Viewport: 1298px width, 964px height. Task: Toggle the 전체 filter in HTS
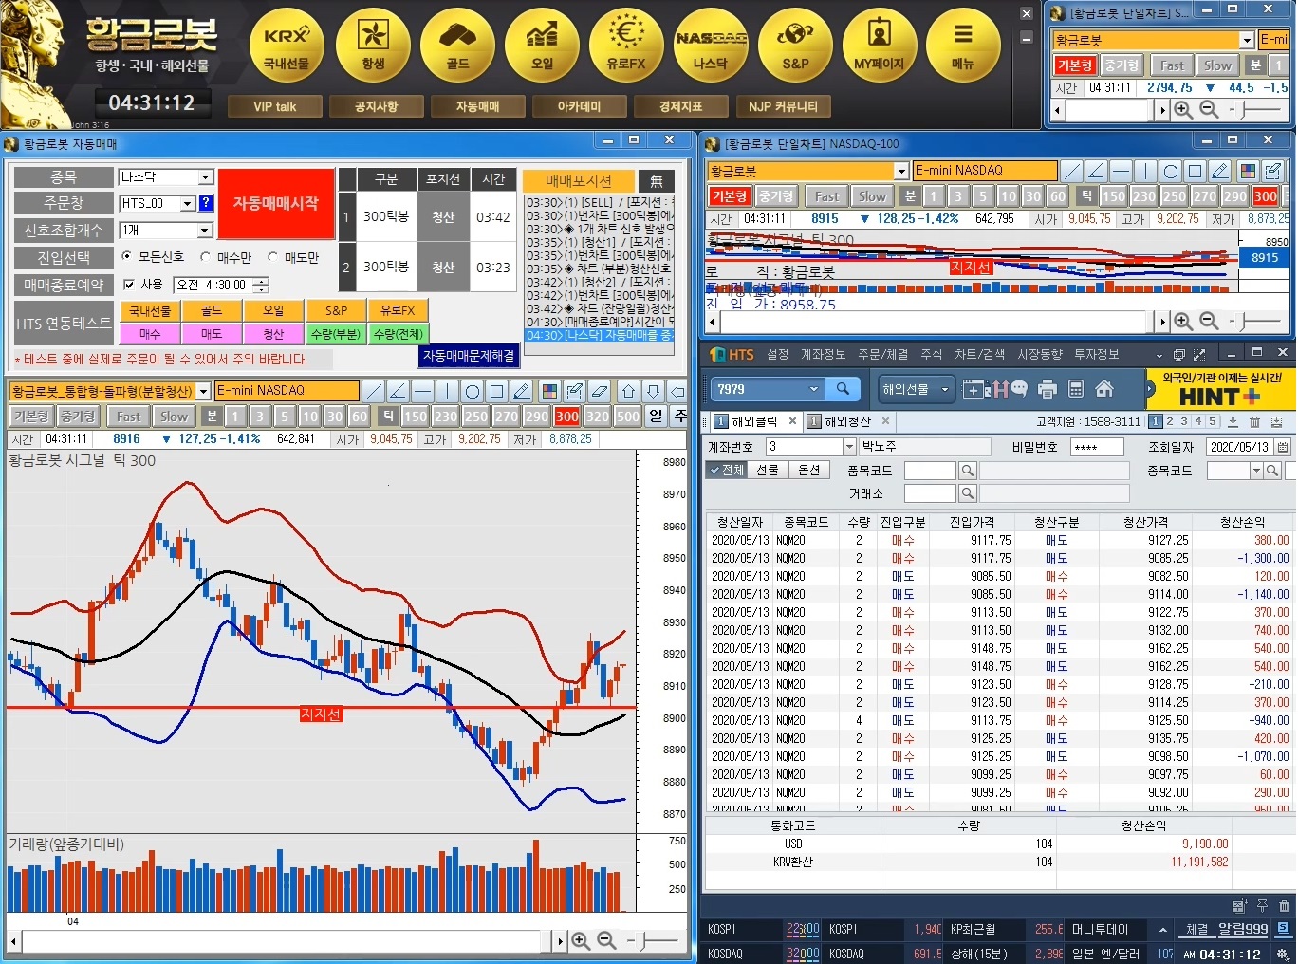click(727, 470)
